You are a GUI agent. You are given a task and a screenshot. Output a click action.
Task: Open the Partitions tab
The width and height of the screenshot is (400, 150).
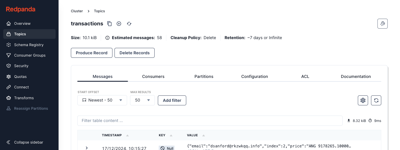point(204,76)
